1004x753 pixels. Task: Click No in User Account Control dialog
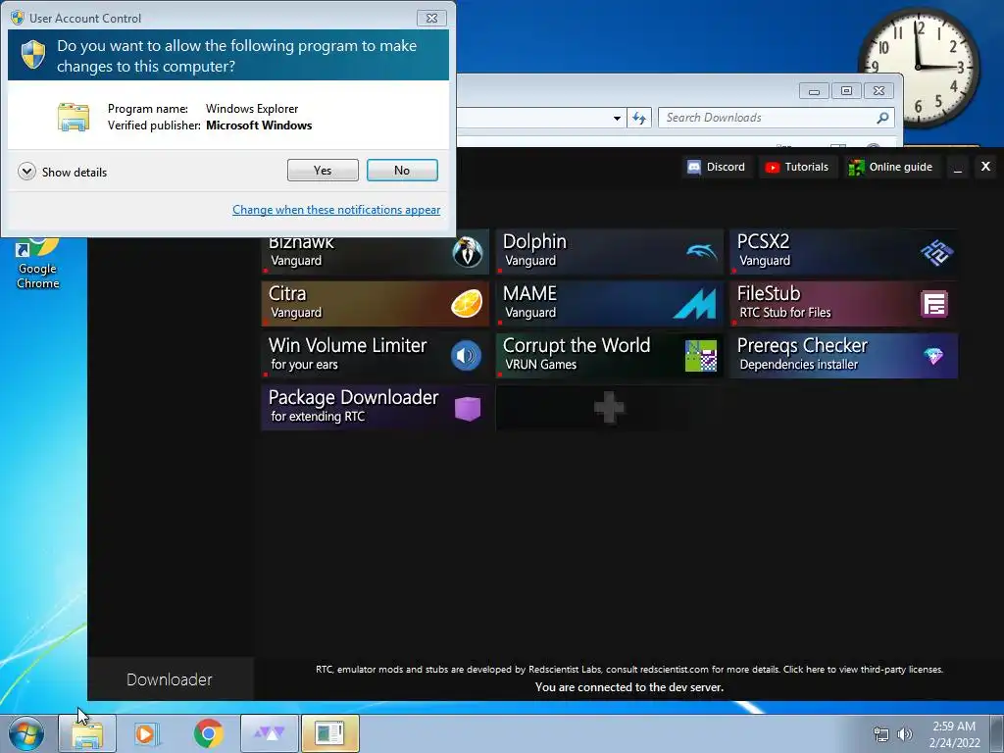[402, 171]
